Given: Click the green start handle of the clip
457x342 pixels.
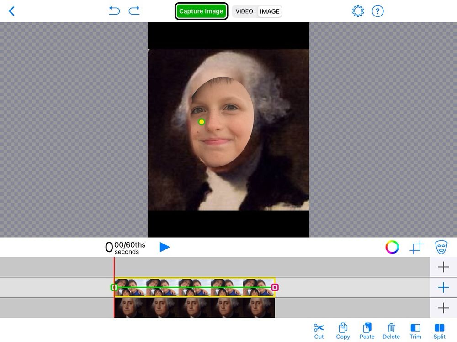Looking at the screenshot, I should pyautogui.click(x=114, y=288).
